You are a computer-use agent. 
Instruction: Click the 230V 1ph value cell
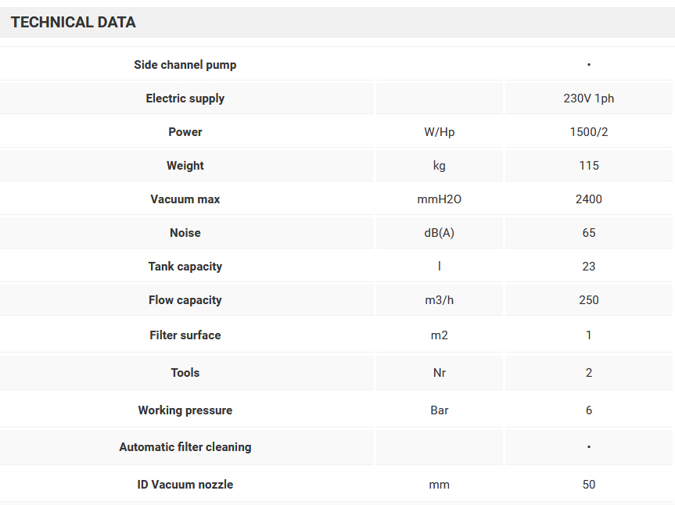pyautogui.click(x=588, y=98)
